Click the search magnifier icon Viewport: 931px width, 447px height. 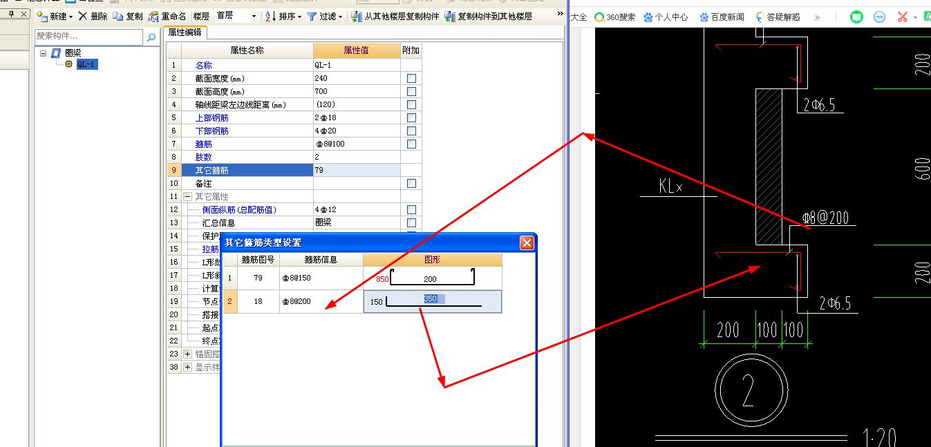point(151,37)
